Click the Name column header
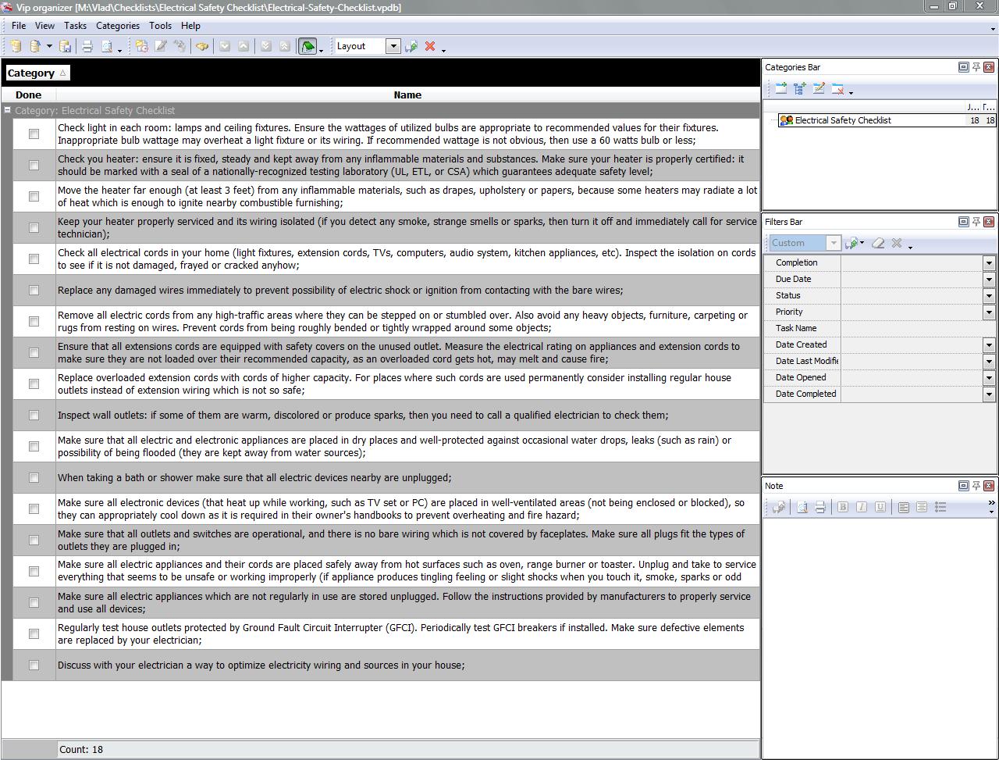 coord(407,95)
